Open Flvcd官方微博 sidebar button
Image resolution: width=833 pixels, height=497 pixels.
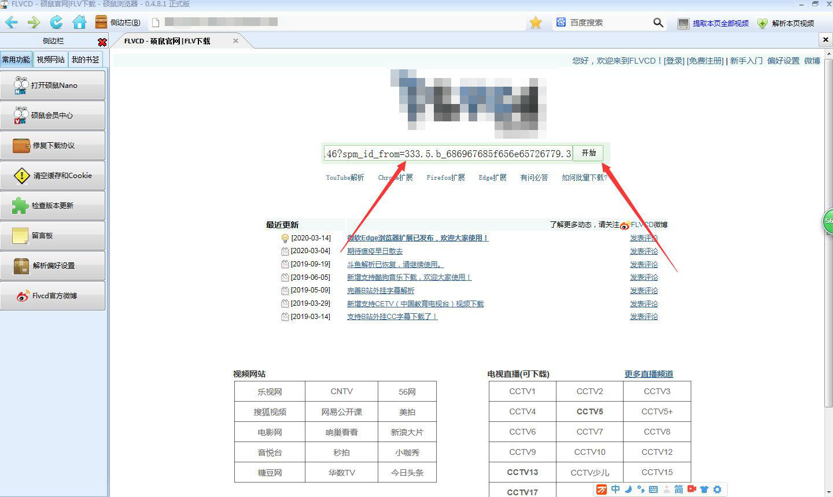pos(53,295)
